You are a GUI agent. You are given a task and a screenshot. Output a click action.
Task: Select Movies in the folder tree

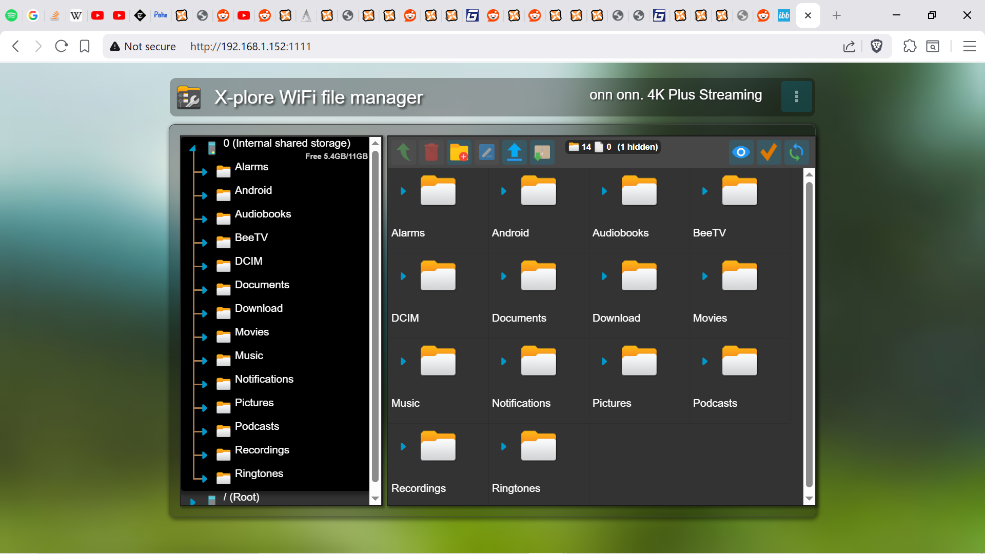pos(252,332)
